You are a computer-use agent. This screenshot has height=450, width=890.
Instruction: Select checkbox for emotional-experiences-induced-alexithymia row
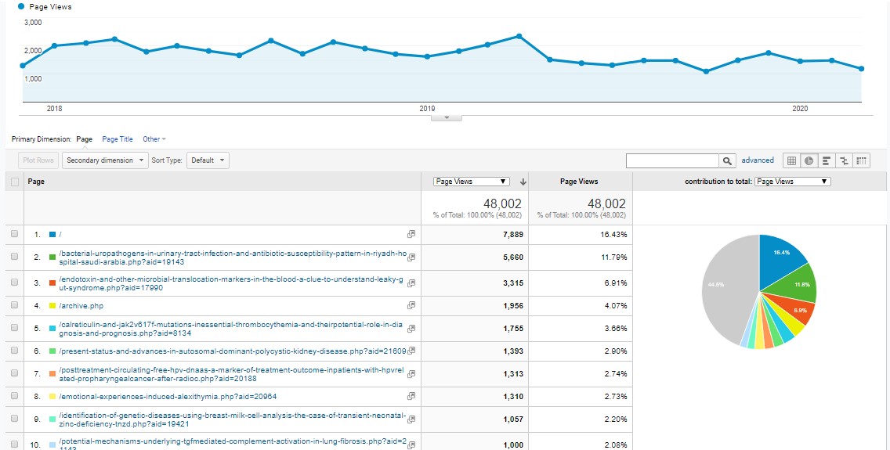point(15,397)
